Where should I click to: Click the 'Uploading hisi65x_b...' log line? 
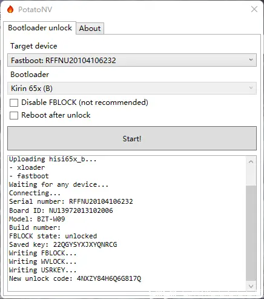[x=53, y=160]
